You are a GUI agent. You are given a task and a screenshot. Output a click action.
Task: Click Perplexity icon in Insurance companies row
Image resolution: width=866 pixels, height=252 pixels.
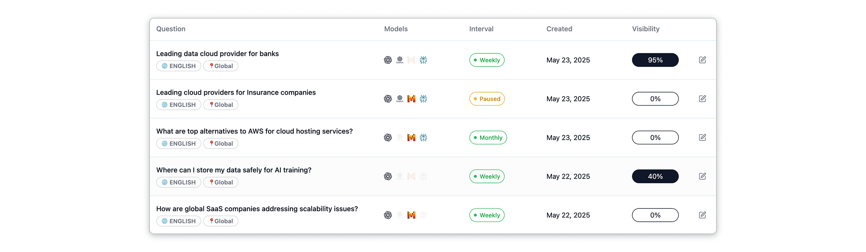point(423,99)
